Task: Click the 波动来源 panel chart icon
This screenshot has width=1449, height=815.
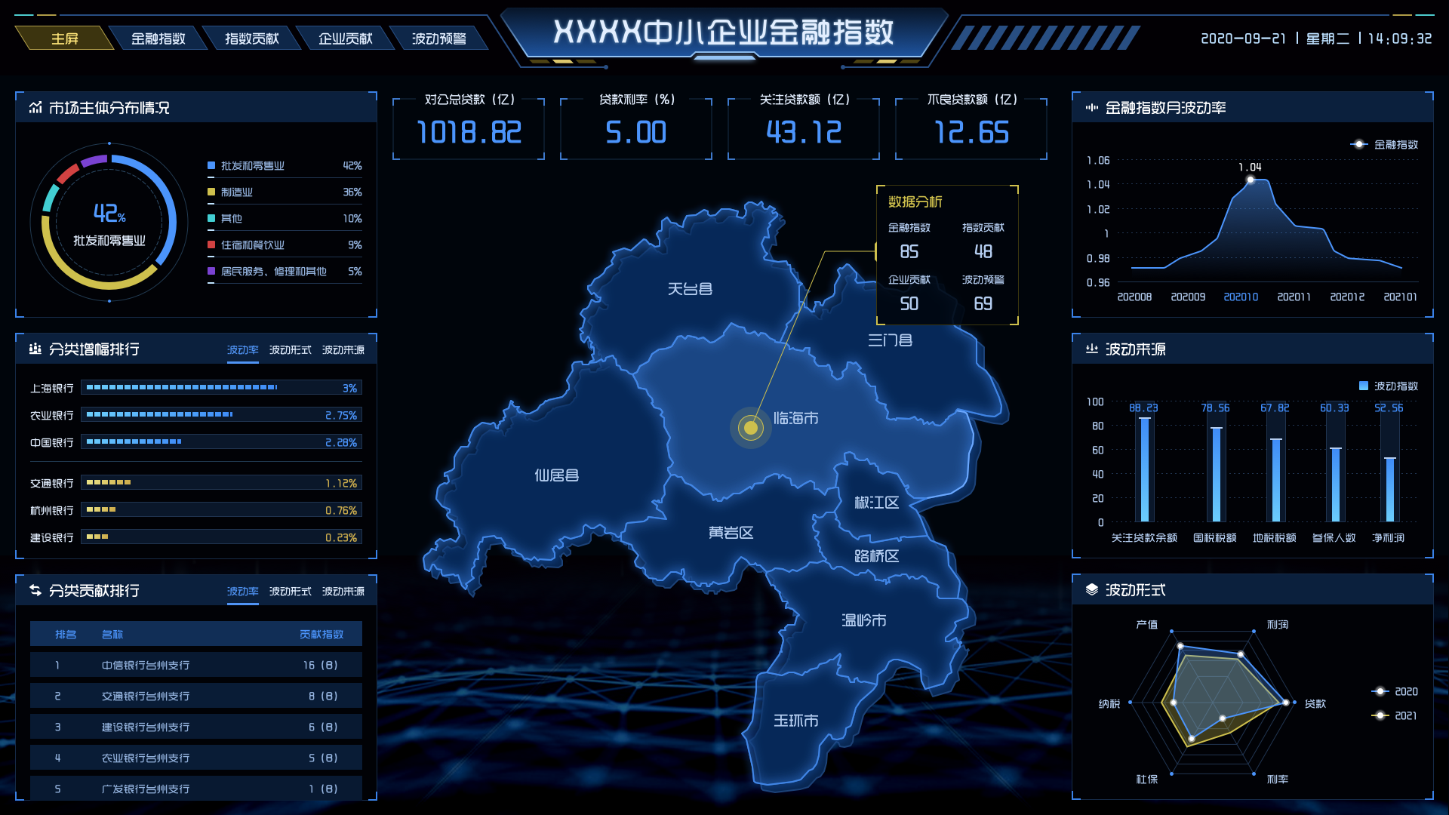Action: 1092,349
